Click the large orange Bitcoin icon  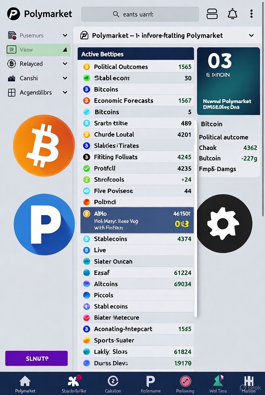point(44,145)
